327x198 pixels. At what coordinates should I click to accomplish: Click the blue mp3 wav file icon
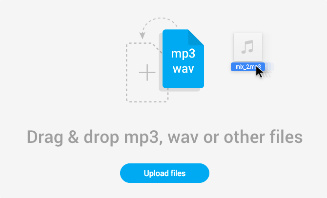183,59
